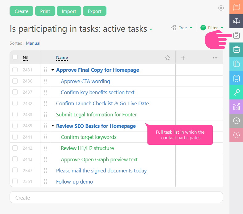243x214 pixels.
Task: Open the light blue documents sidebar icon
Action: [x=236, y=64]
